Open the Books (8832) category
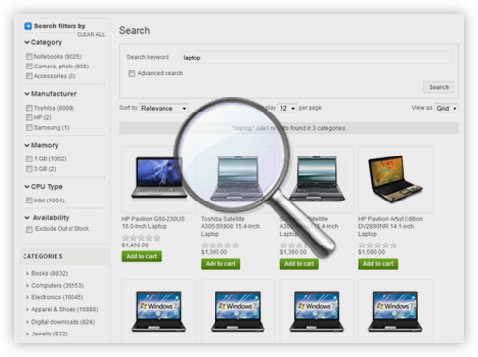 pyautogui.click(x=49, y=273)
